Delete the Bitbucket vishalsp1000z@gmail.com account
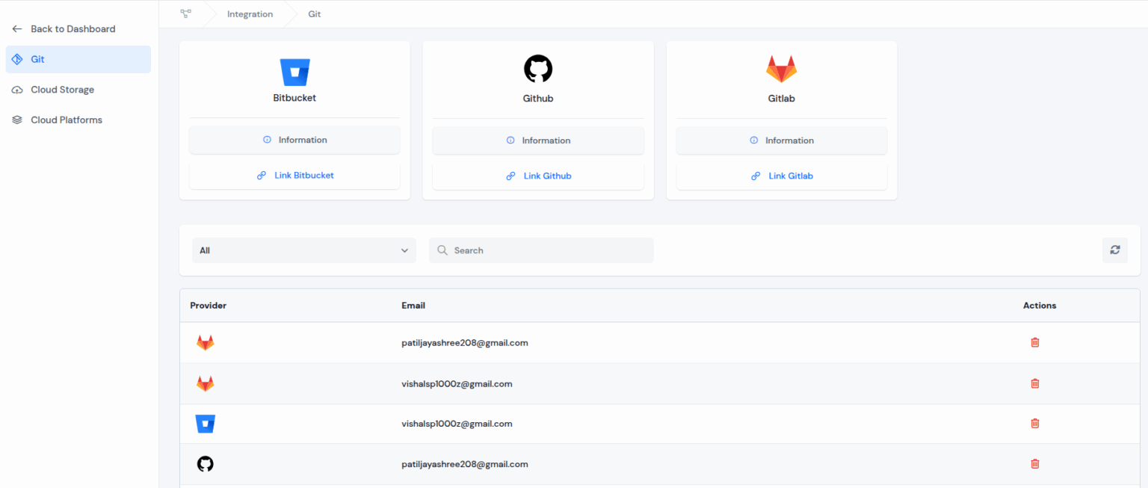This screenshot has height=488, width=1148. [x=1035, y=423]
